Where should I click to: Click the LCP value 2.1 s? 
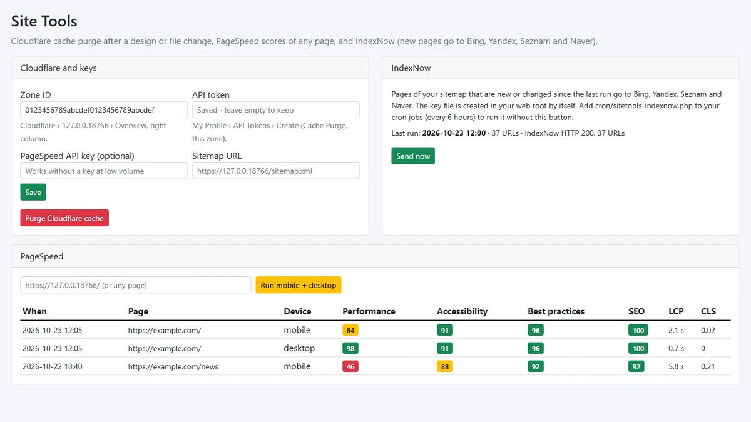[676, 330]
